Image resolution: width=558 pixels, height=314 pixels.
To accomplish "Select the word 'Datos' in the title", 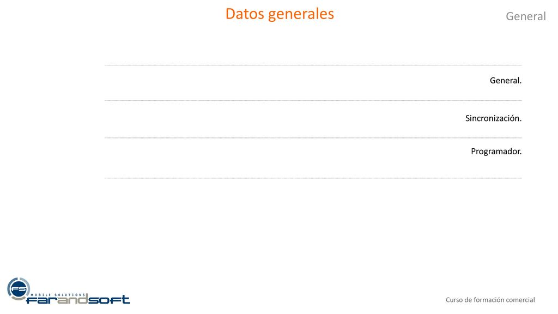I will point(245,14).
